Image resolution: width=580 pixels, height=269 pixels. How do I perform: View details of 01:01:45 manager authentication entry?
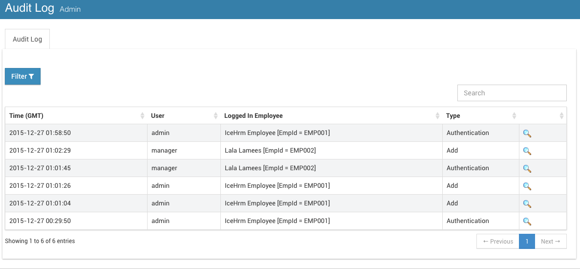(x=527, y=169)
